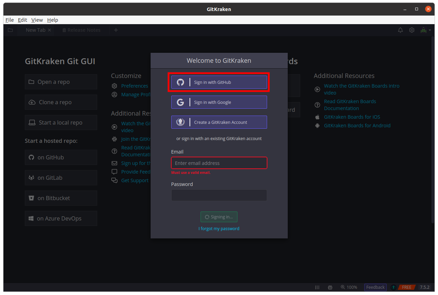Click the gift icon in status bar
438x295 pixels.
point(330,287)
